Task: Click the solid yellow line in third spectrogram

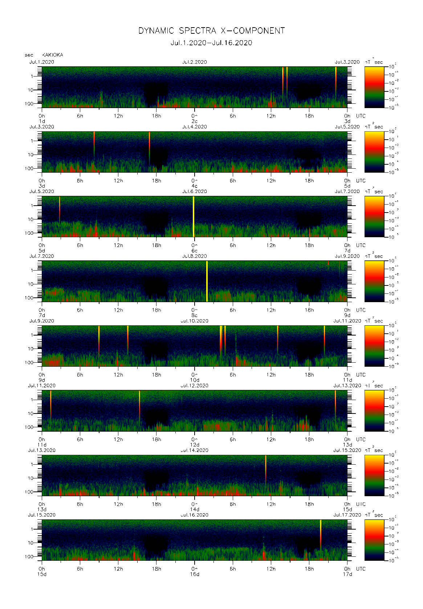Action: (194, 217)
